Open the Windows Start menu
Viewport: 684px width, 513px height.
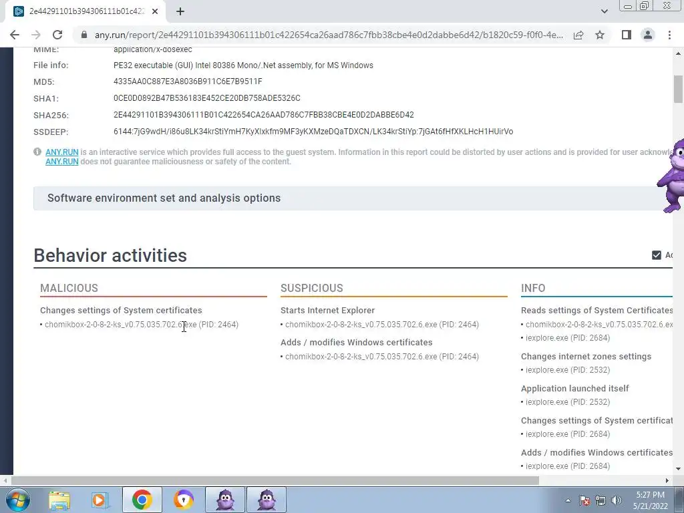pyautogui.click(x=18, y=500)
